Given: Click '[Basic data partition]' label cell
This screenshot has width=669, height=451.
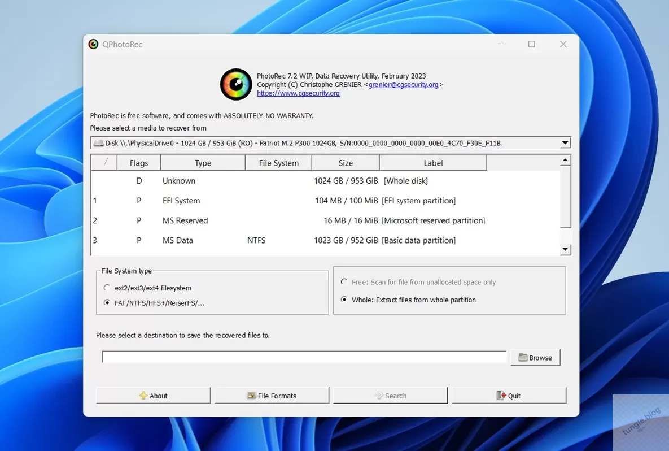Looking at the screenshot, I should [x=418, y=240].
